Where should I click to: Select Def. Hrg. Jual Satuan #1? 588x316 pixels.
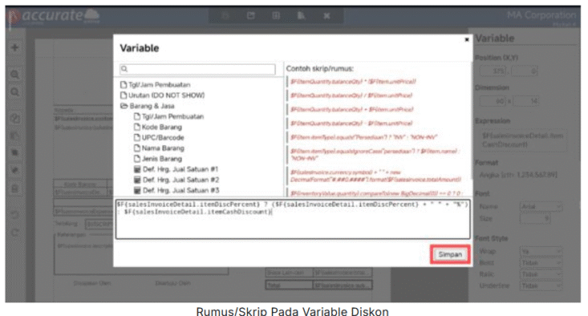click(x=176, y=169)
